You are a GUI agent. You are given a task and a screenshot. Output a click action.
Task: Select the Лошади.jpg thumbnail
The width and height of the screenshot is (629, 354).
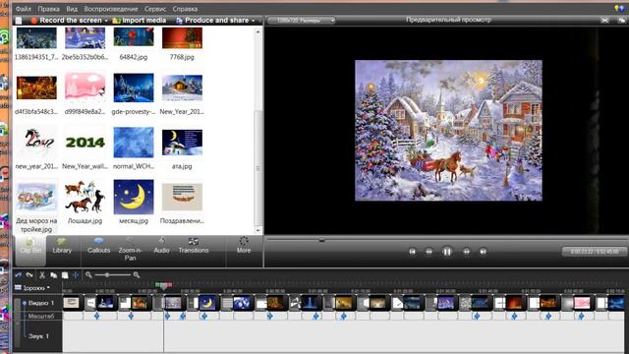click(86, 197)
